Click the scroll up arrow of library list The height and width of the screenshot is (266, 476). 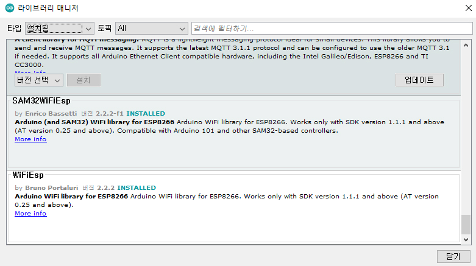[x=466, y=45]
